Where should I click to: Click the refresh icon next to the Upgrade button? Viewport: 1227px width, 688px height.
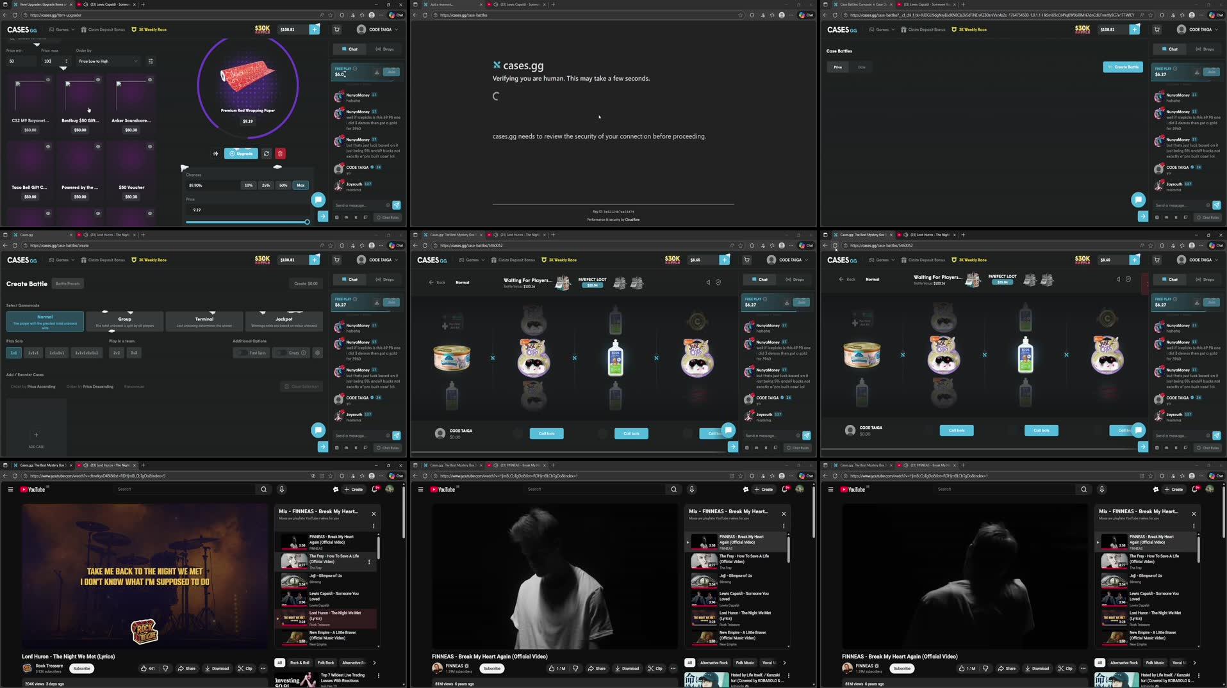pos(267,153)
